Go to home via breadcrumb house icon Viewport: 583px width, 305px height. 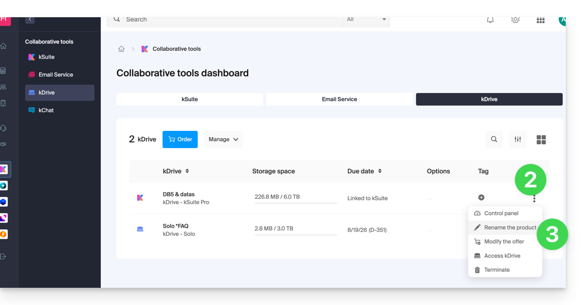pyautogui.click(x=121, y=49)
